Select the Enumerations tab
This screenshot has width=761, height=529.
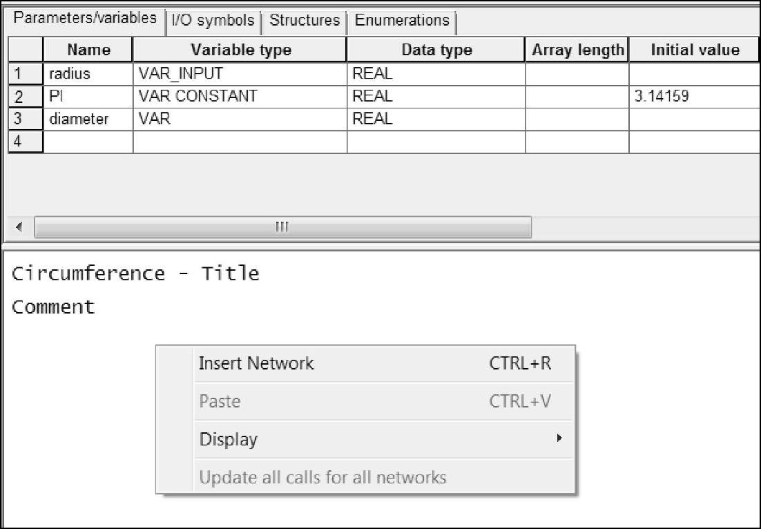click(402, 21)
